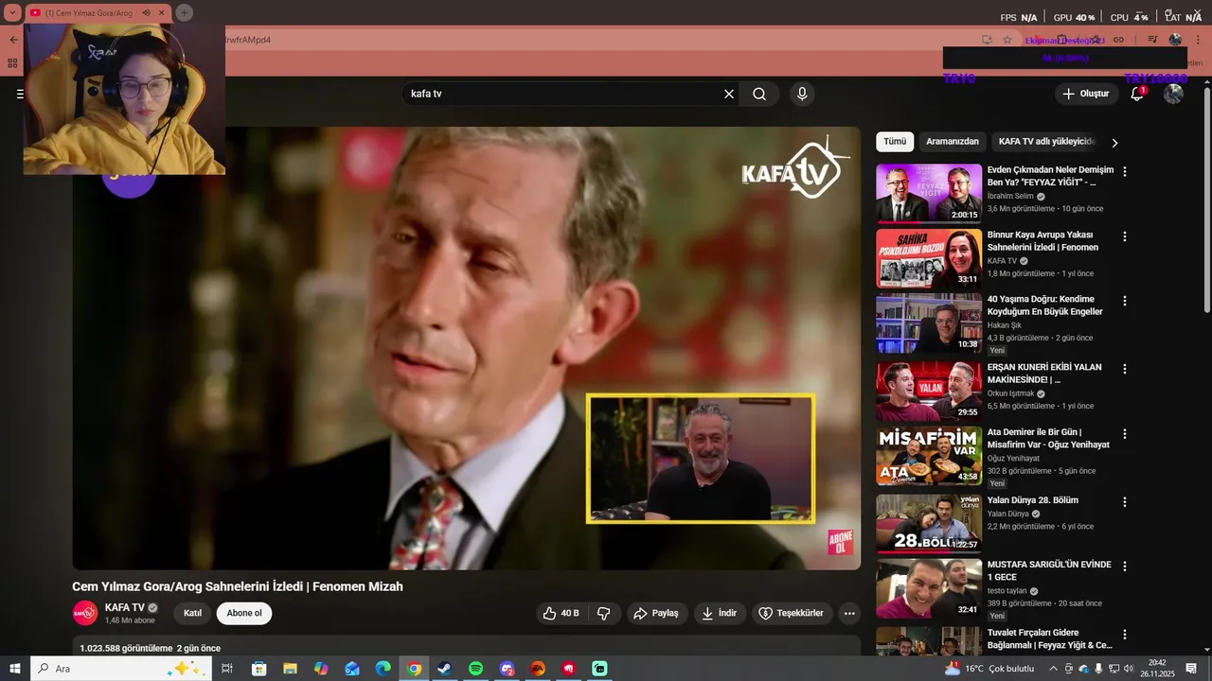The width and height of the screenshot is (1212, 681).
Task: Open Windows Start menu
Action: tap(15, 669)
